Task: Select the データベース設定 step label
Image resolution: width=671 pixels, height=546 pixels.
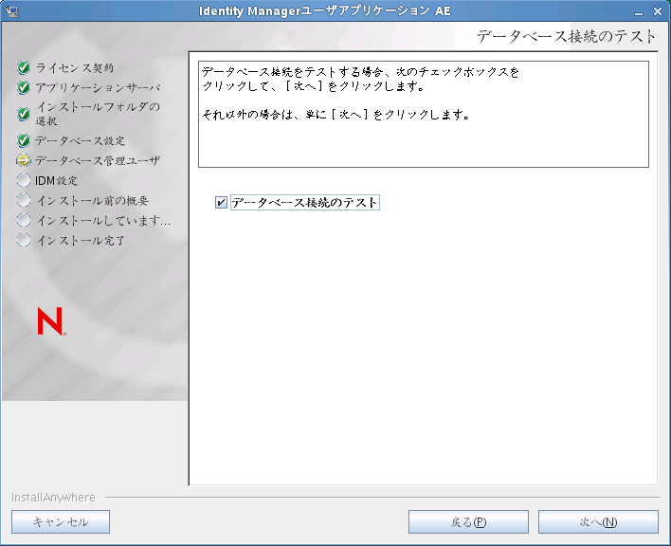Action: coord(80,140)
